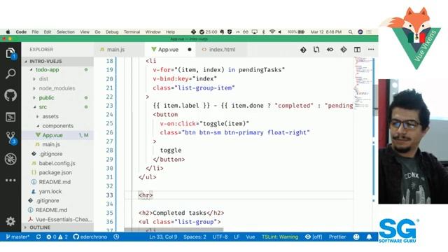
Task: Go to line via Ln 33, Col 9
Action: pos(163,237)
